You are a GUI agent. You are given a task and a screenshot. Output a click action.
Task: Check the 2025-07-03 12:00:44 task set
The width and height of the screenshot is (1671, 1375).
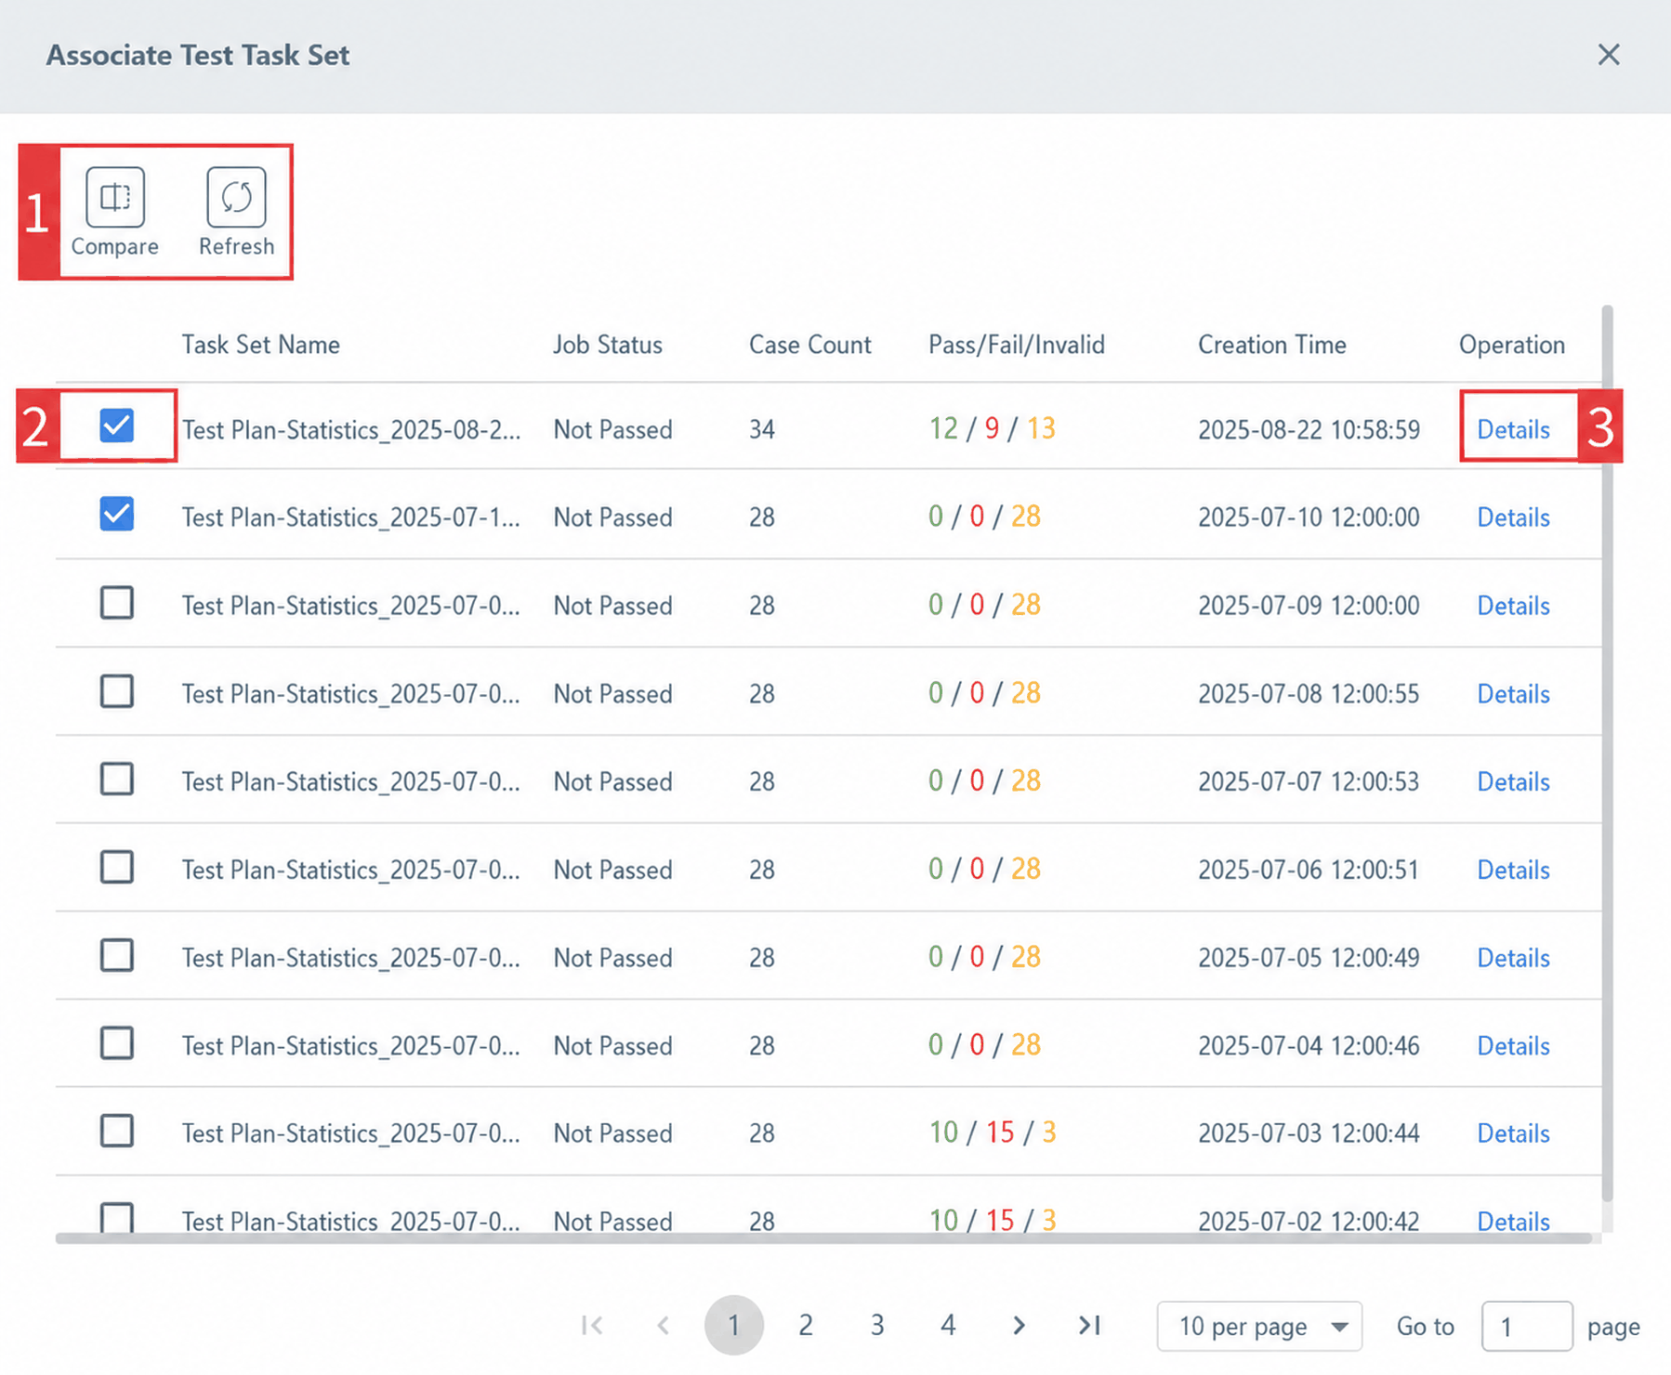tap(117, 1131)
